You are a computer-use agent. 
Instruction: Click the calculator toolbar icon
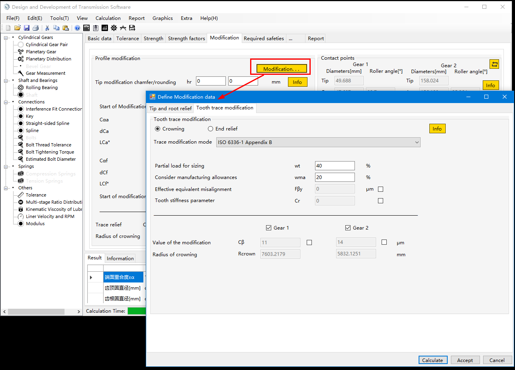[x=86, y=28]
